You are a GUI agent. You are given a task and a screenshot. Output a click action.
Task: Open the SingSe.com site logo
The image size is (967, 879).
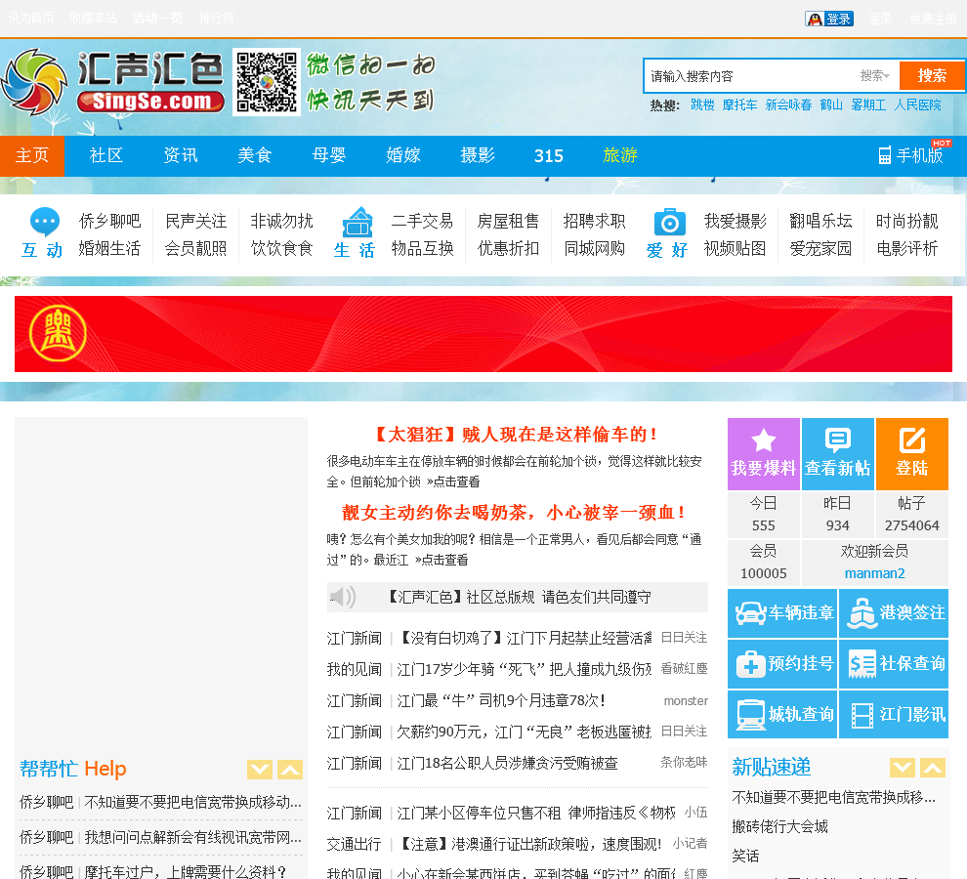[x=112, y=83]
